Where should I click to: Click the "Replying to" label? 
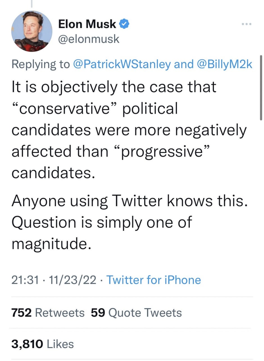(x=40, y=64)
